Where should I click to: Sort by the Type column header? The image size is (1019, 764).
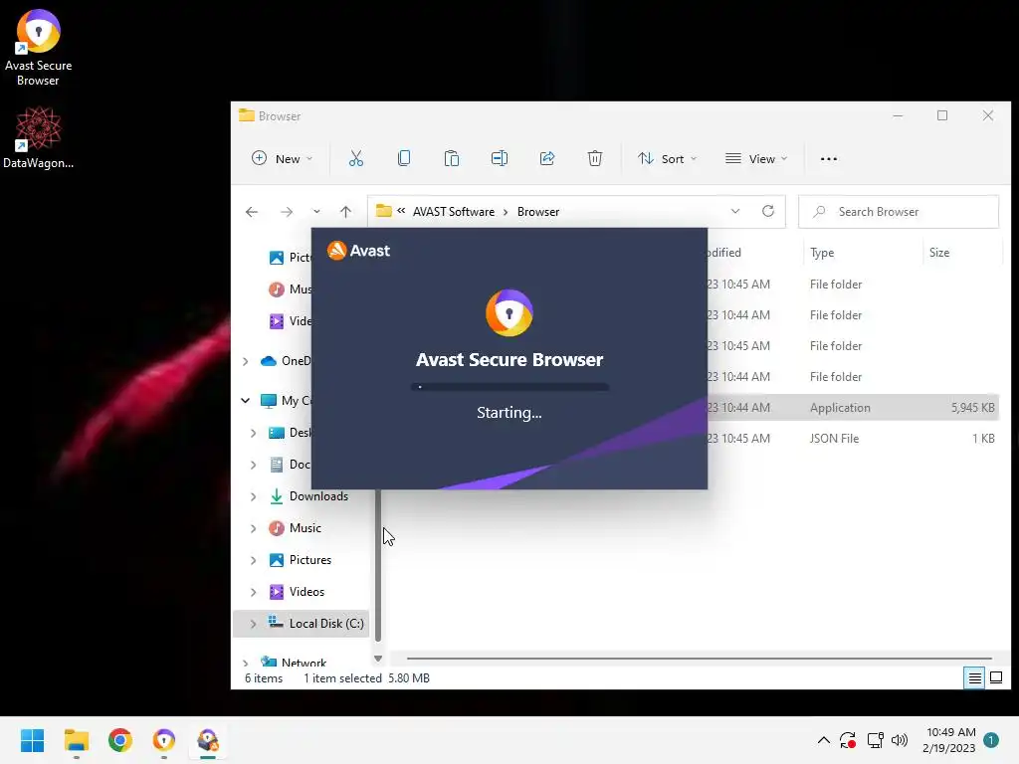821,253
